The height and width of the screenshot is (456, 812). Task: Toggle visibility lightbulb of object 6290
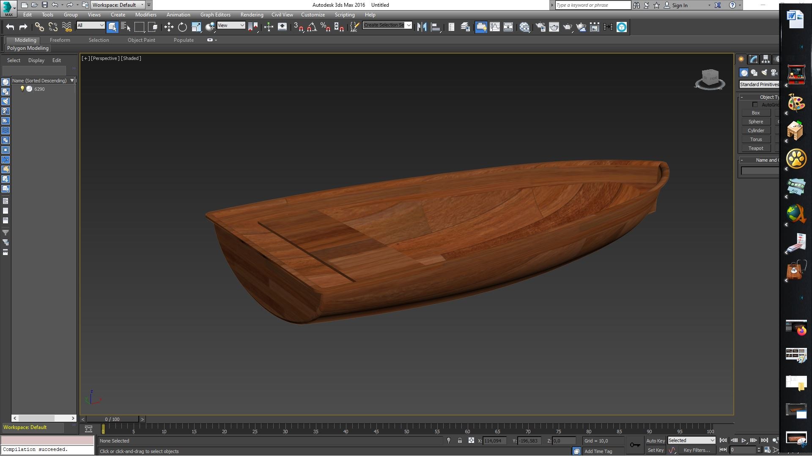(x=22, y=89)
